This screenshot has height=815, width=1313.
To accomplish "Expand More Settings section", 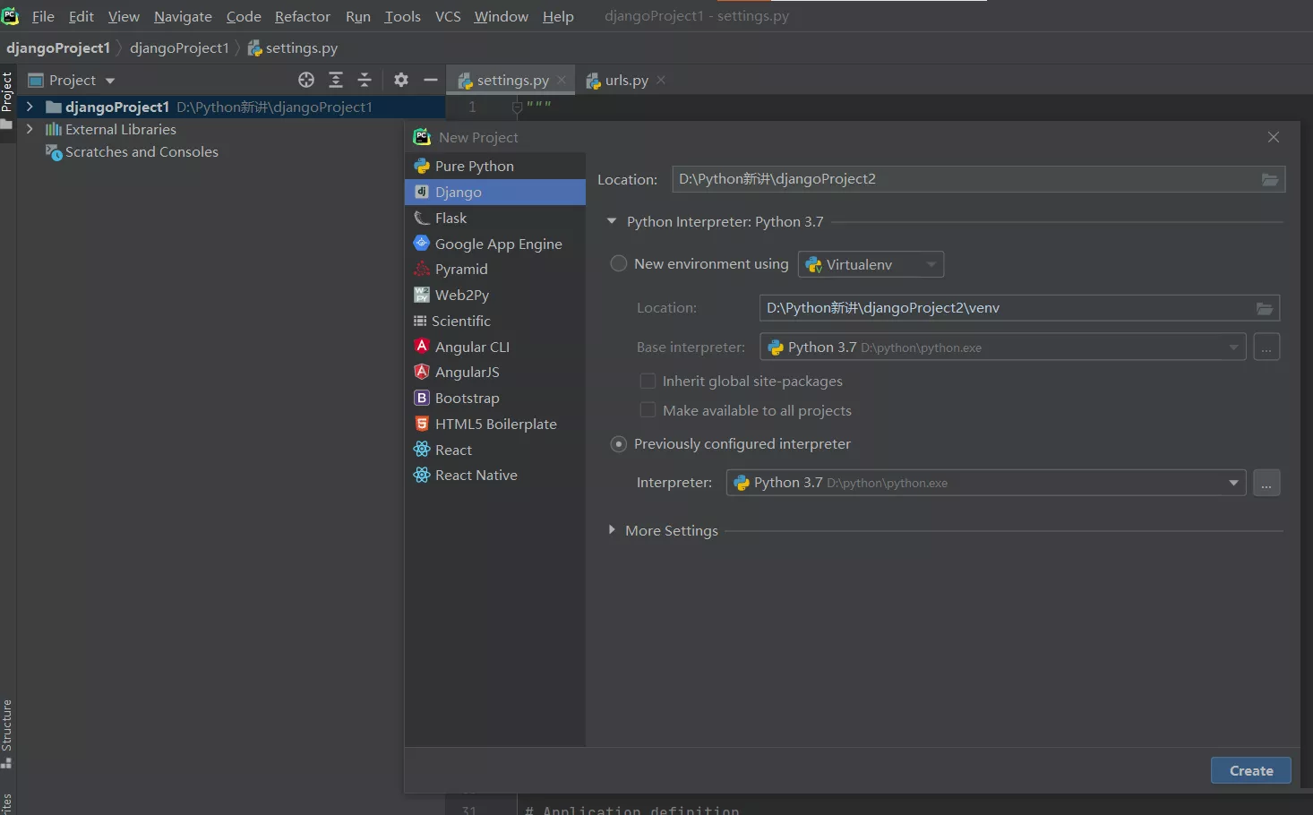I will click(x=612, y=530).
